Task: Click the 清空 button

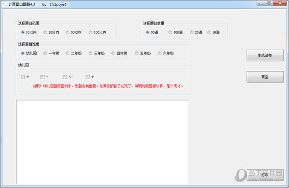Action: 265,77
